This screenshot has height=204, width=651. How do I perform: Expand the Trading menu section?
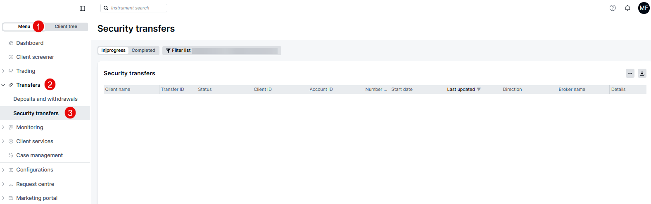tap(3, 71)
